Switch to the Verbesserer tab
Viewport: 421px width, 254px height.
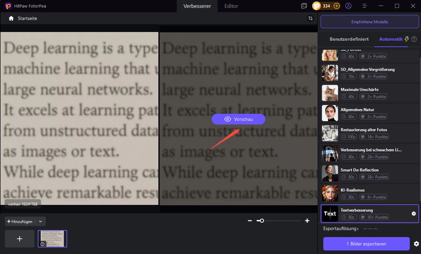pos(197,6)
